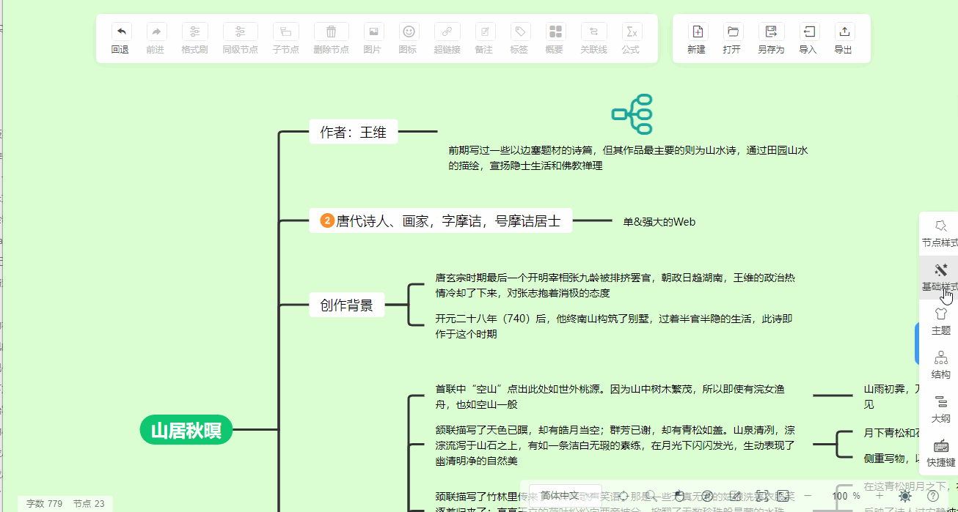Open the 图片 image insert tool

click(373, 38)
